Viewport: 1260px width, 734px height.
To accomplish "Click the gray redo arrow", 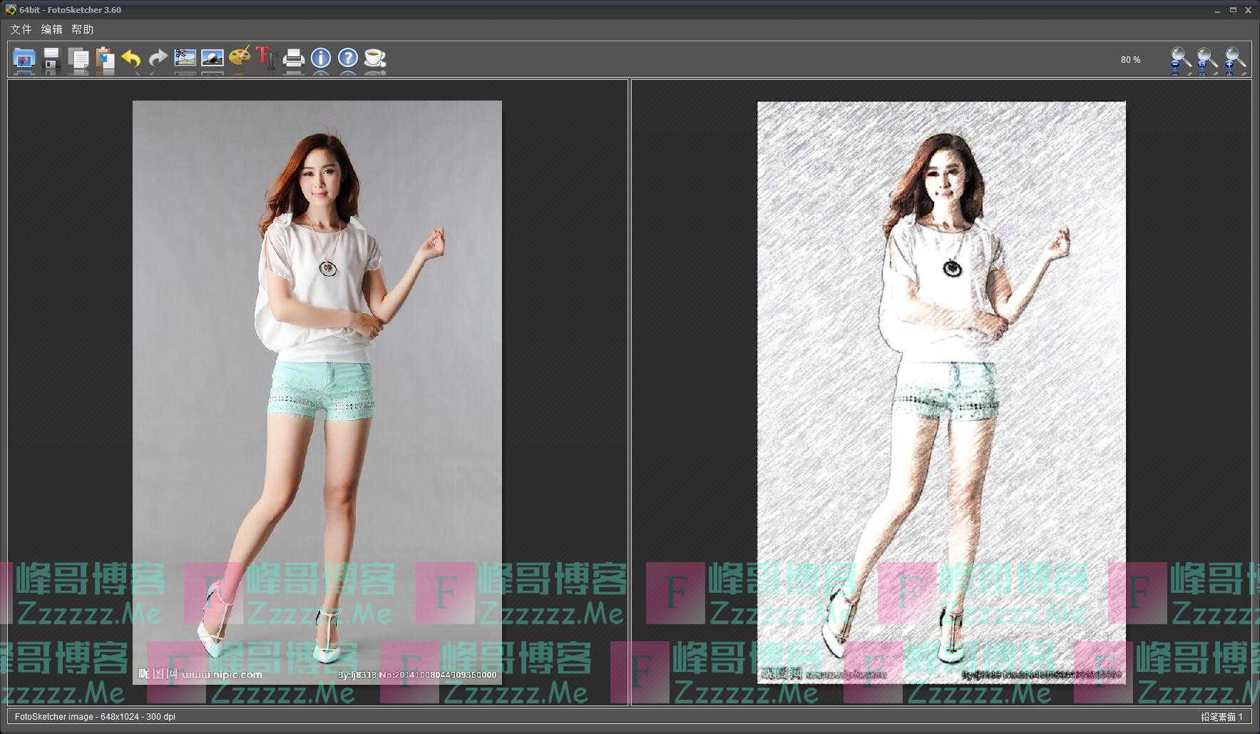I will coord(158,58).
